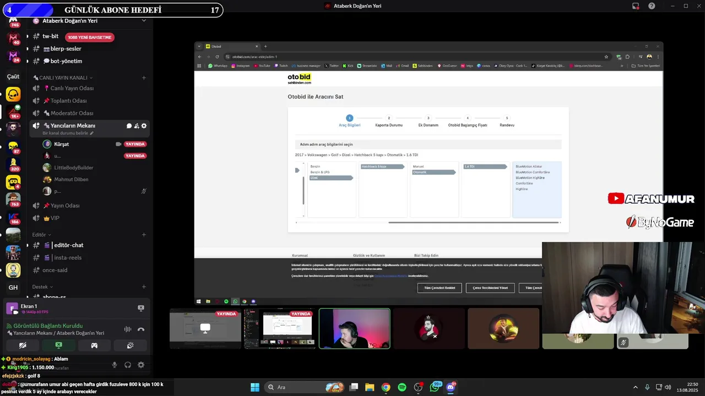Image resolution: width=705 pixels, height=396 pixels.
Task: Create channel in the Editör category
Action: pos(144,235)
